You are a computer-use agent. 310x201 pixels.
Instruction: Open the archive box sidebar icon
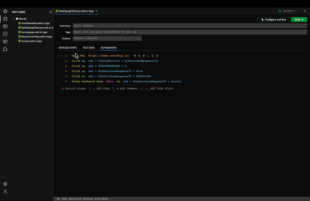5,34
